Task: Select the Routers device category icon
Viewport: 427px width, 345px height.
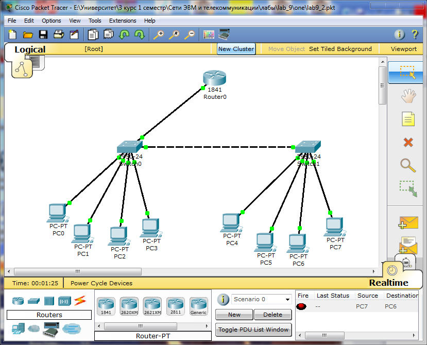Action: [18, 301]
